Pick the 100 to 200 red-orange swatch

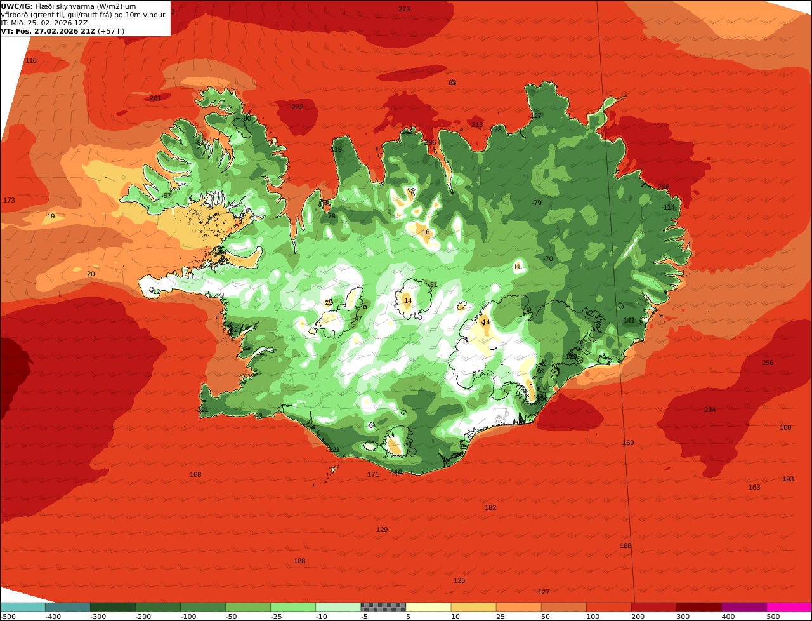pyautogui.click(x=608, y=607)
